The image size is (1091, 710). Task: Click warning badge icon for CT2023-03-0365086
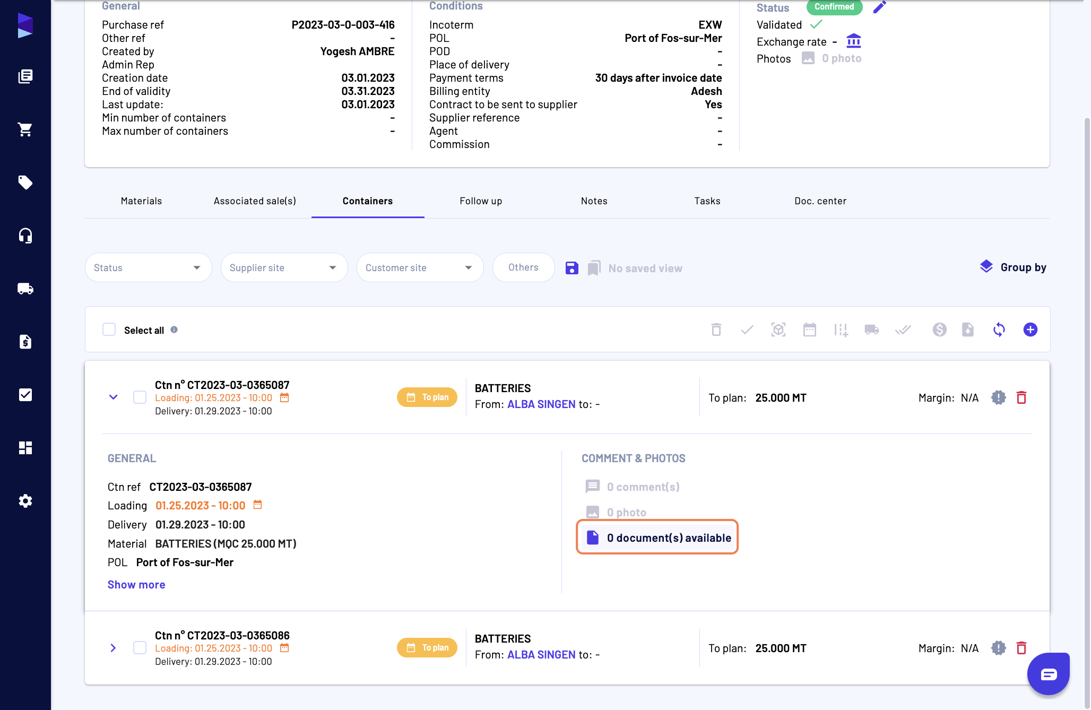pyautogui.click(x=998, y=648)
